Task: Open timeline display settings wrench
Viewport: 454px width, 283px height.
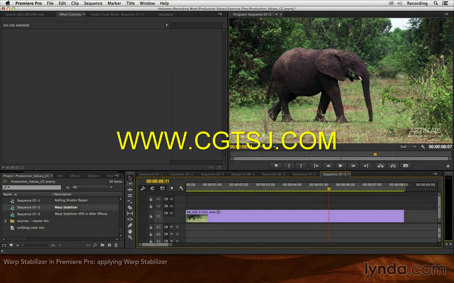Action: pos(181,188)
